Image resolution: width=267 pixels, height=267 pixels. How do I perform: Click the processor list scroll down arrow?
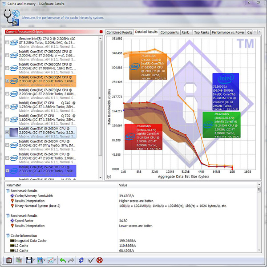(100, 178)
